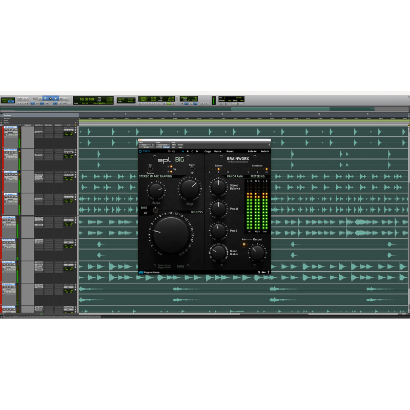The image size is (410, 410).
Task: Click the 150 % plugin scale value
Action: point(147,151)
